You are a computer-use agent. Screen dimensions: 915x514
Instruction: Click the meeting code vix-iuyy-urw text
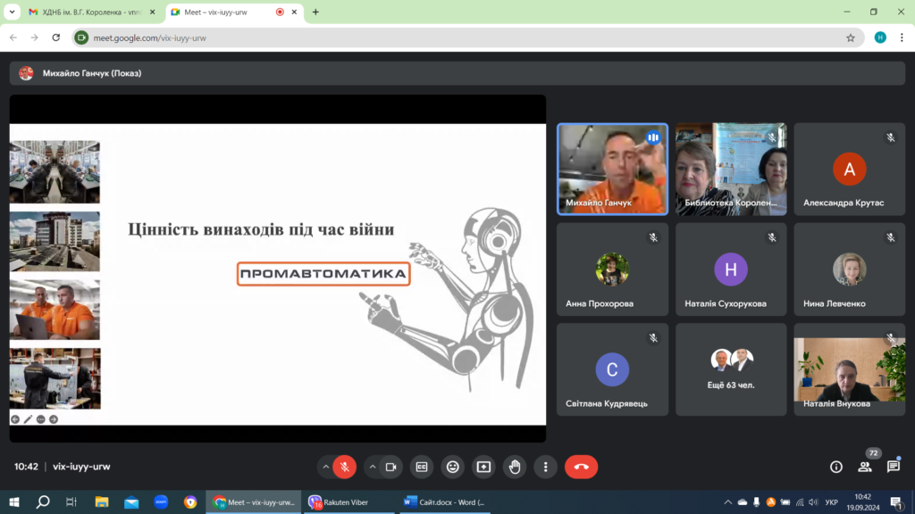(81, 467)
